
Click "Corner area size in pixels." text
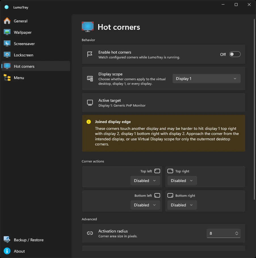(118, 236)
